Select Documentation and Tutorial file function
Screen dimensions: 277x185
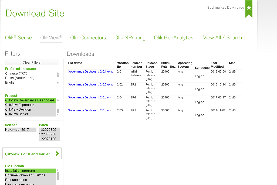(x=25, y=175)
